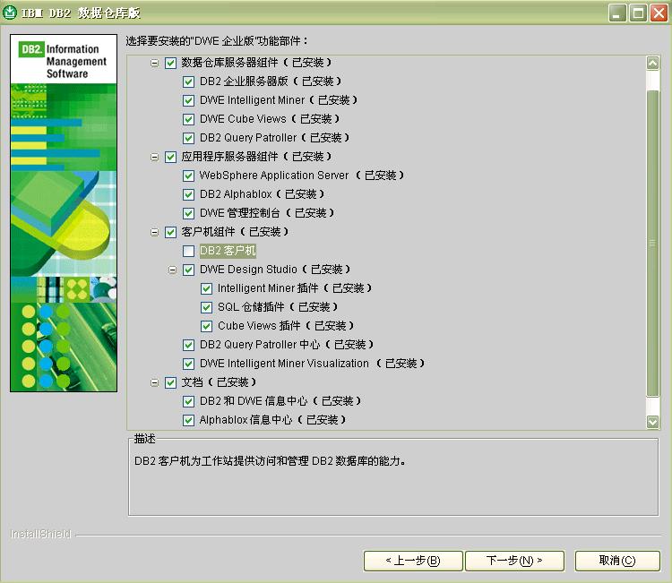Select the DB2 客户机 tree label

228,251
